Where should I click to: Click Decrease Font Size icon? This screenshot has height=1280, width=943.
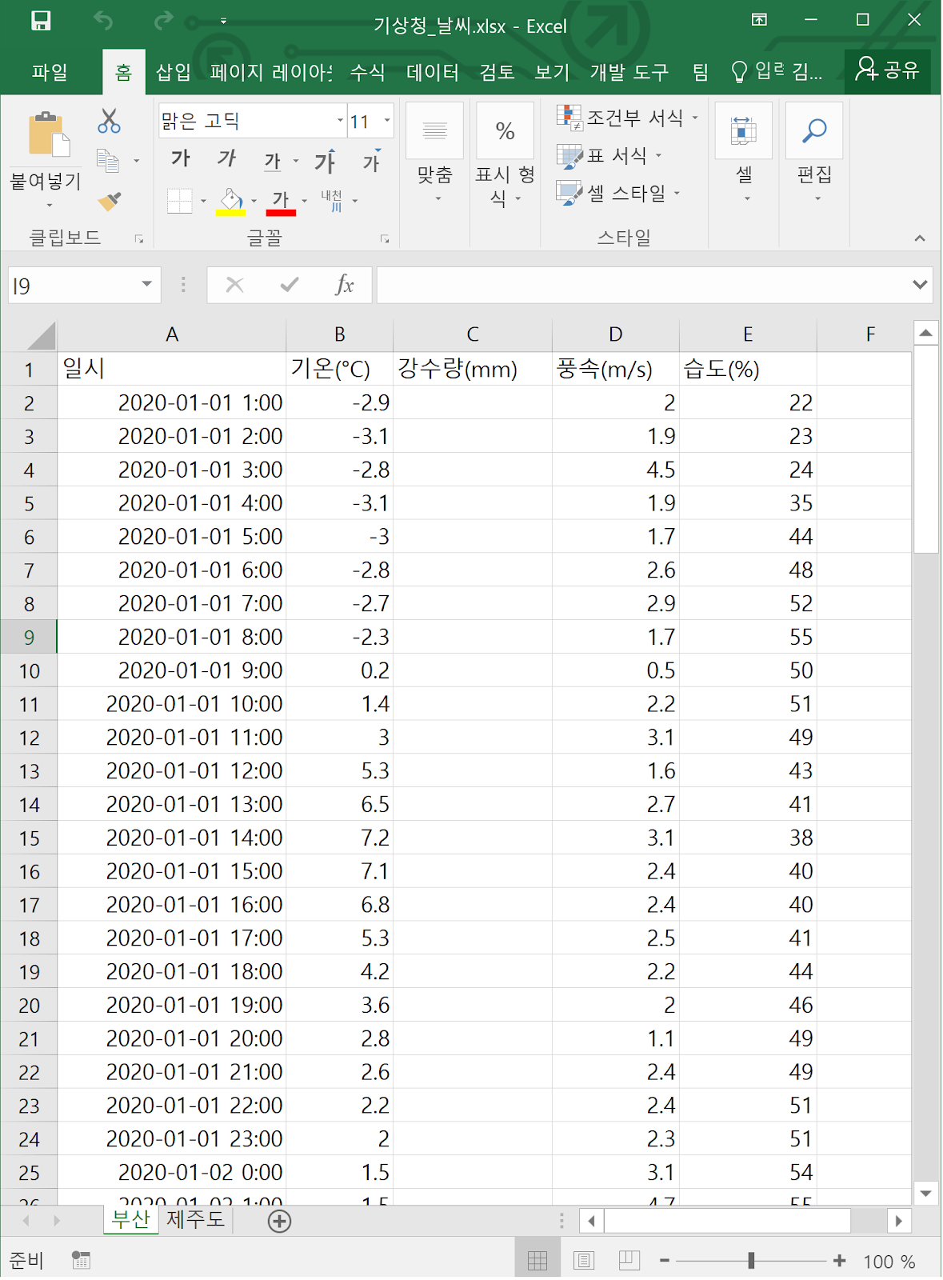[372, 161]
